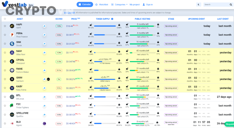This screenshot has width=234, height=128.
Task: Star the GMM asset for watchlist
Action: (x=5, y=79)
